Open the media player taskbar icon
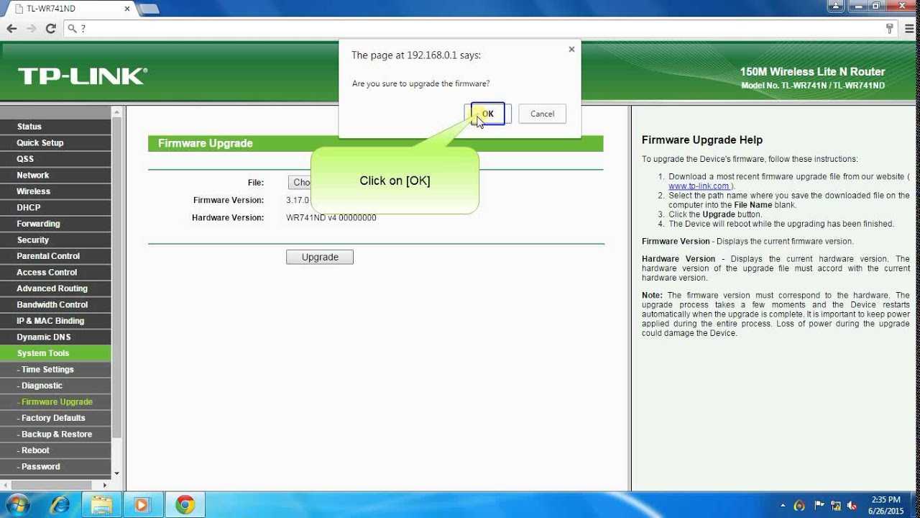Image resolution: width=920 pixels, height=518 pixels. (x=142, y=505)
